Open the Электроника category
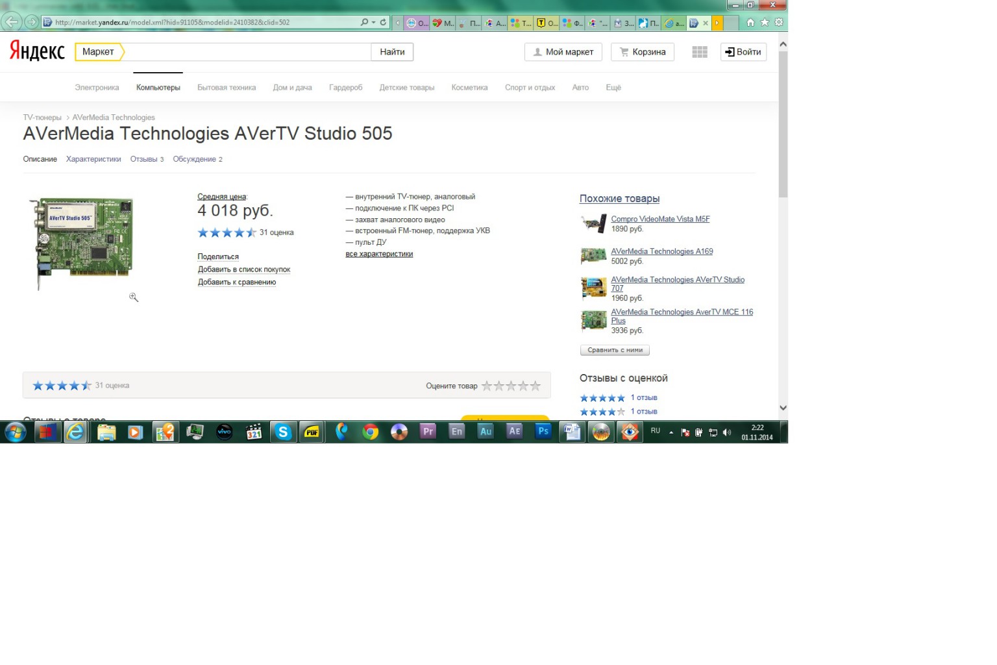This screenshot has height=665, width=997. 97,88
